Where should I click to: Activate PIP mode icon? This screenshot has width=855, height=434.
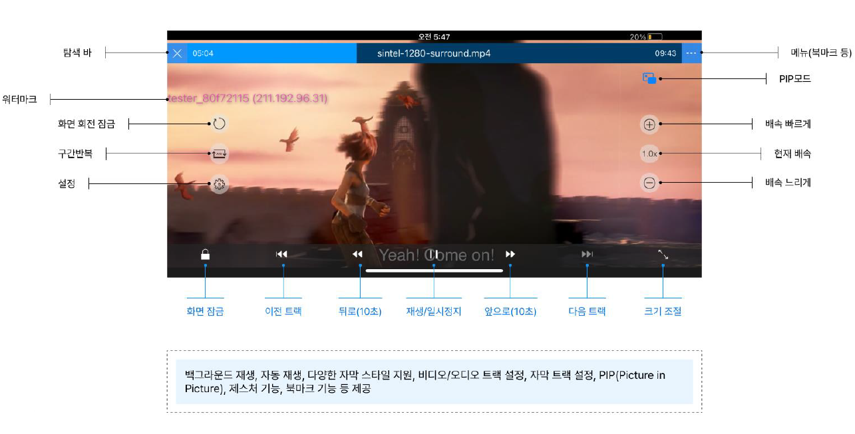pyautogui.click(x=649, y=78)
